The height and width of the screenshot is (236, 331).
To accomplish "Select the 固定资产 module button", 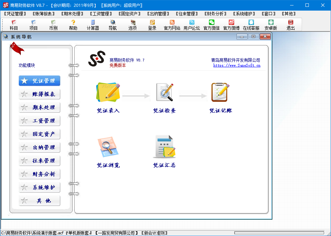I will point(40,134).
